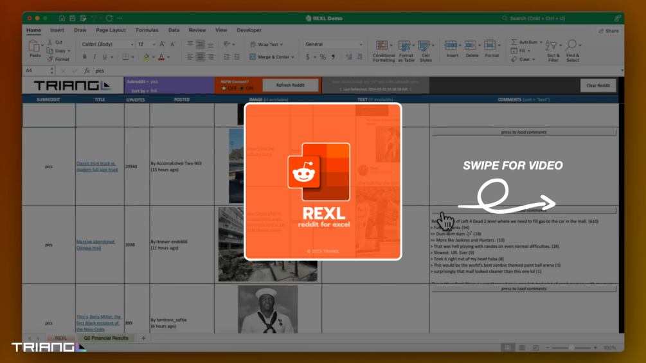Viewport: 646px width, 363px height.
Task: Switch to the Insert ribbon tab
Action: coord(57,30)
